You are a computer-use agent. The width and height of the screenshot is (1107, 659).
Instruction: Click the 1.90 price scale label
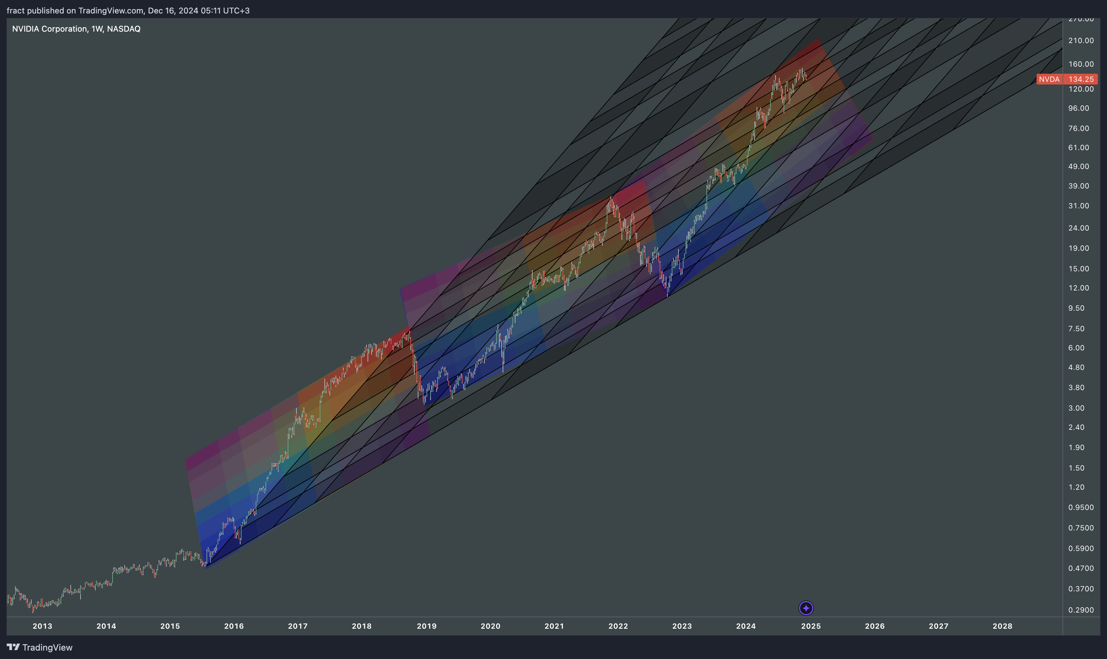click(1076, 448)
